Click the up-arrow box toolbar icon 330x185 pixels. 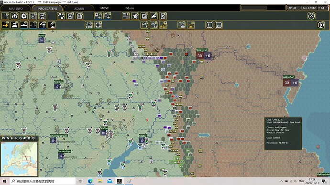point(209,25)
